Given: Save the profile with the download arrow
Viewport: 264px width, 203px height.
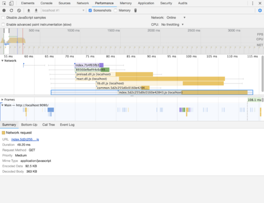Looking at the screenshot, I should [x=36, y=11].
